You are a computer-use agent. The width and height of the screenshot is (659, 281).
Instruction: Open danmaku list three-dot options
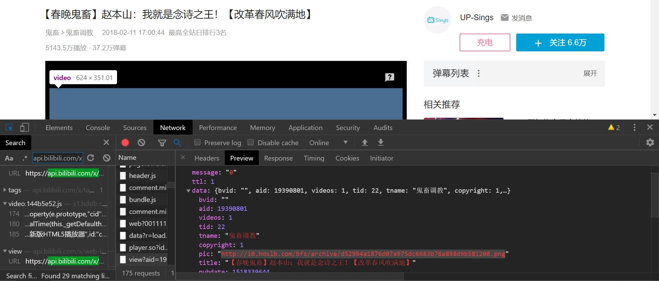(478, 73)
